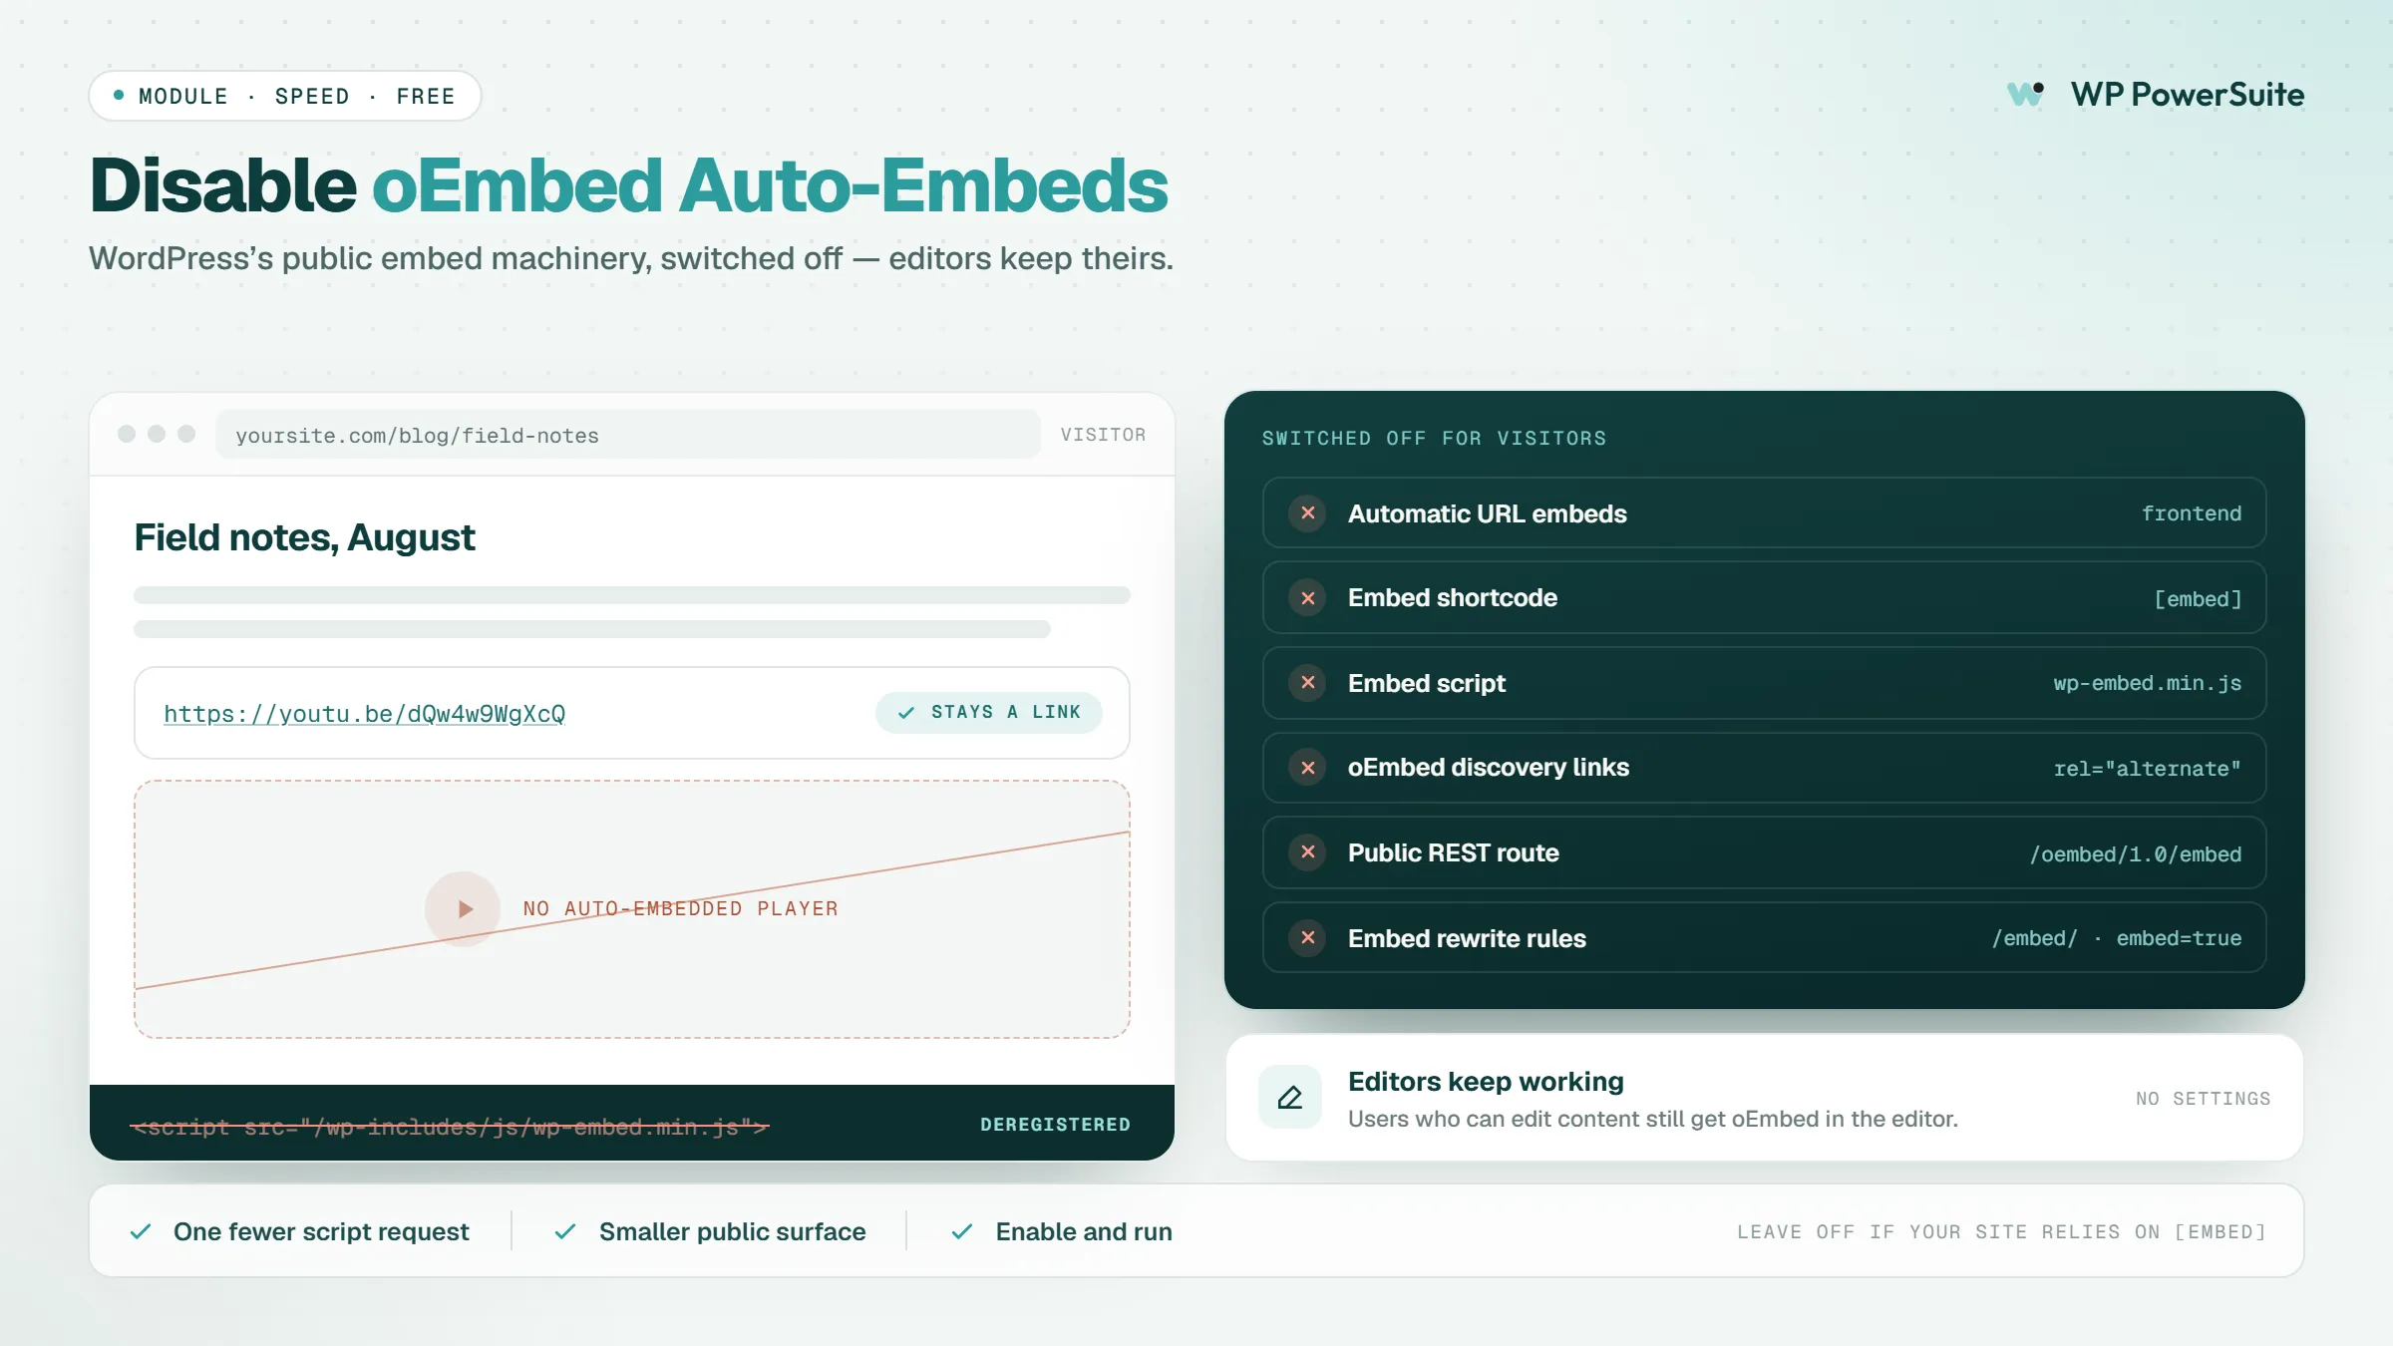Click the pencil edit icon for Editors keep working
Viewport: 2393px width, 1346px height.
click(1290, 1098)
